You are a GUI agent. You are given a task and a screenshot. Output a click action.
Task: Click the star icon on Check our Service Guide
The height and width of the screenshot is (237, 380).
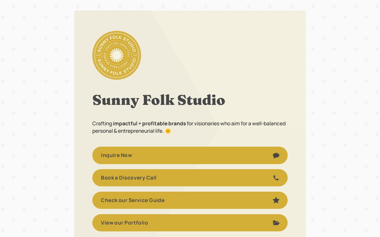coord(276,200)
